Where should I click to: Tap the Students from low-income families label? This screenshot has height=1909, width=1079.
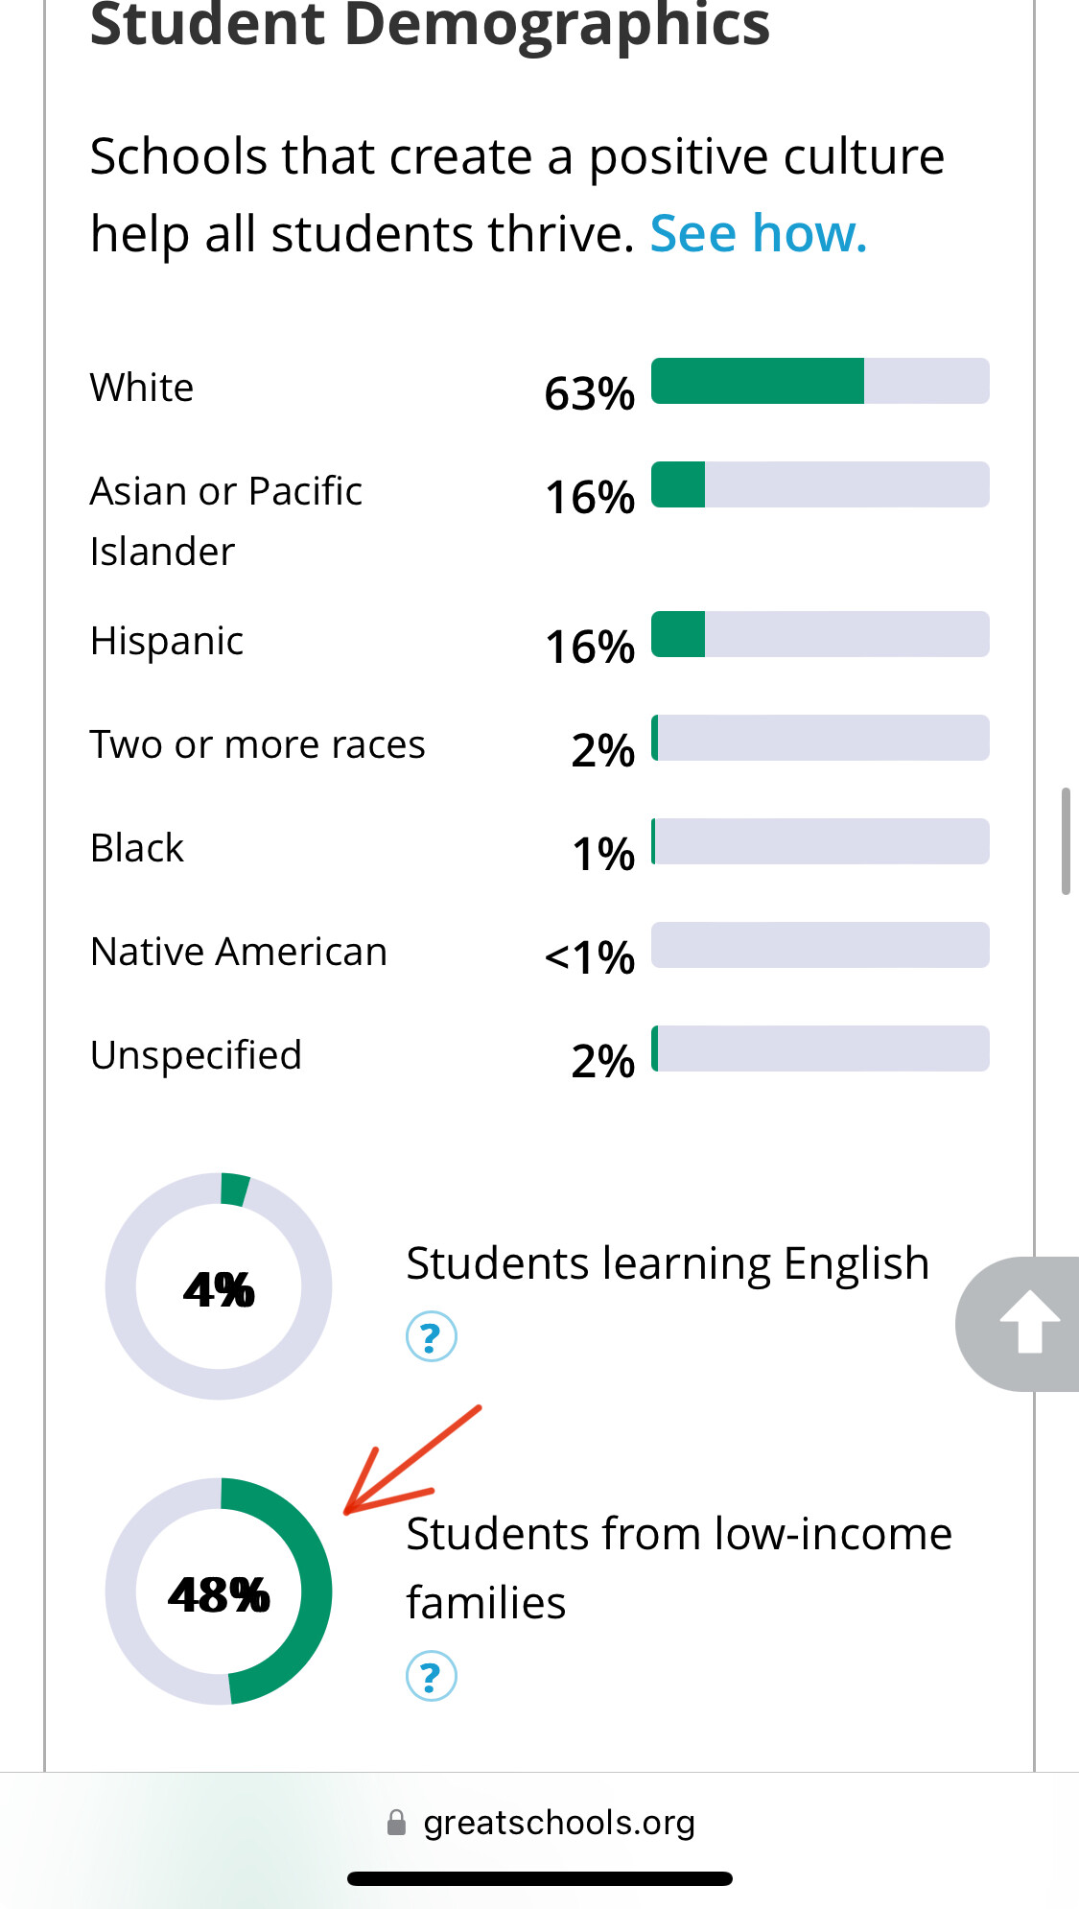(679, 1567)
